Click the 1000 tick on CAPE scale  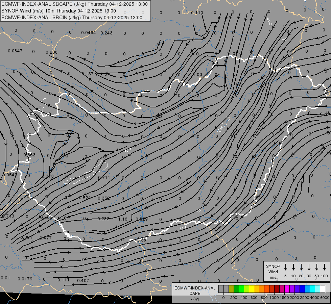(274, 298)
